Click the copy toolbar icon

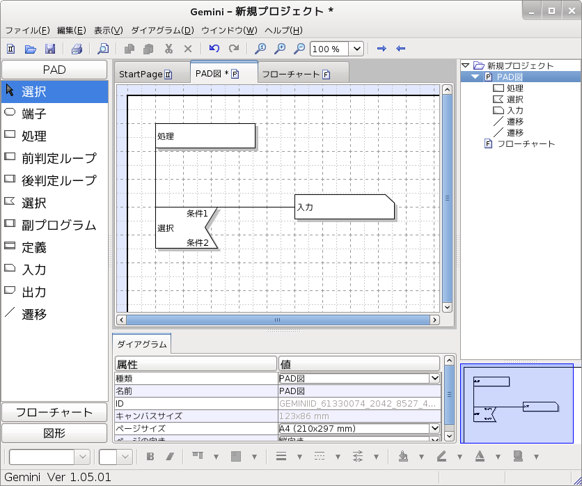tap(129, 49)
